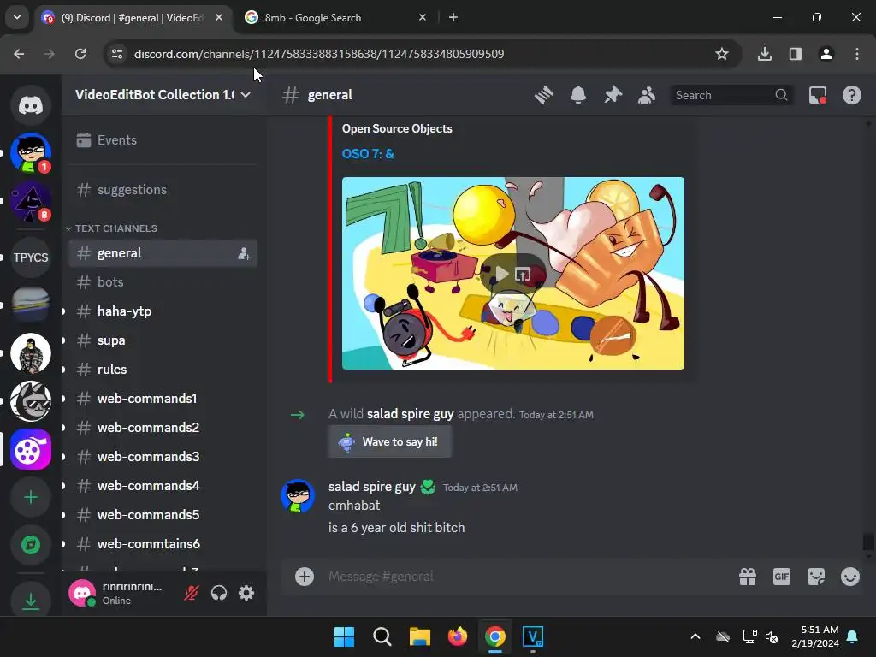Screen dimensions: 876x657
Task: Open Chrome three-dot menu
Action: pos(857,54)
